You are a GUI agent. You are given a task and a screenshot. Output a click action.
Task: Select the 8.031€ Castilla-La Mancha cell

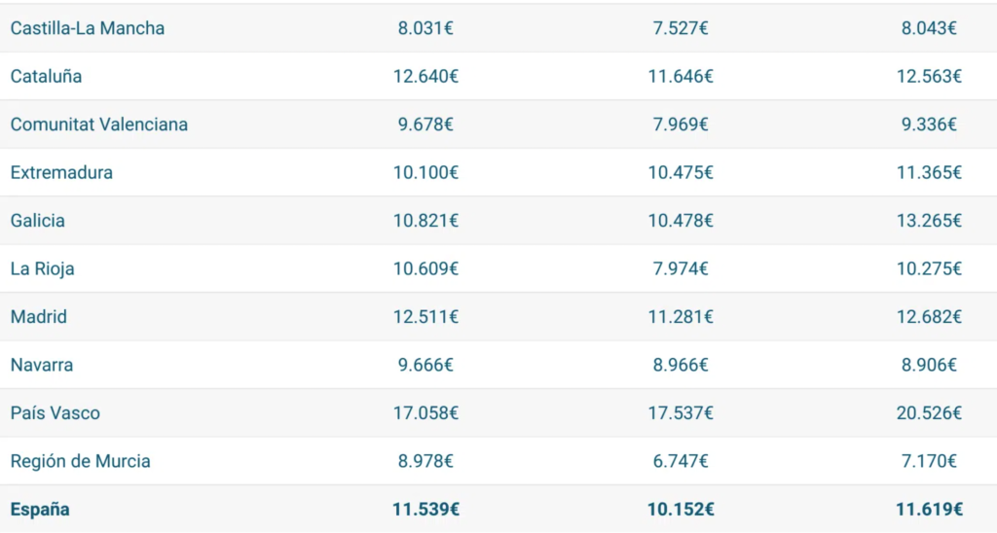(x=425, y=28)
